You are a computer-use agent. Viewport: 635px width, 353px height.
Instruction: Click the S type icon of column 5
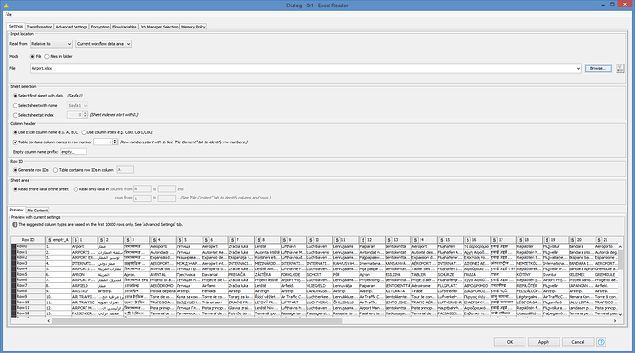(180, 240)
